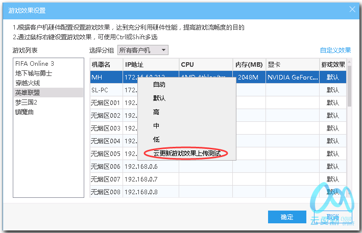Choose 默认 from context menu
362x233 pixels.
click(x=187, y=98)
